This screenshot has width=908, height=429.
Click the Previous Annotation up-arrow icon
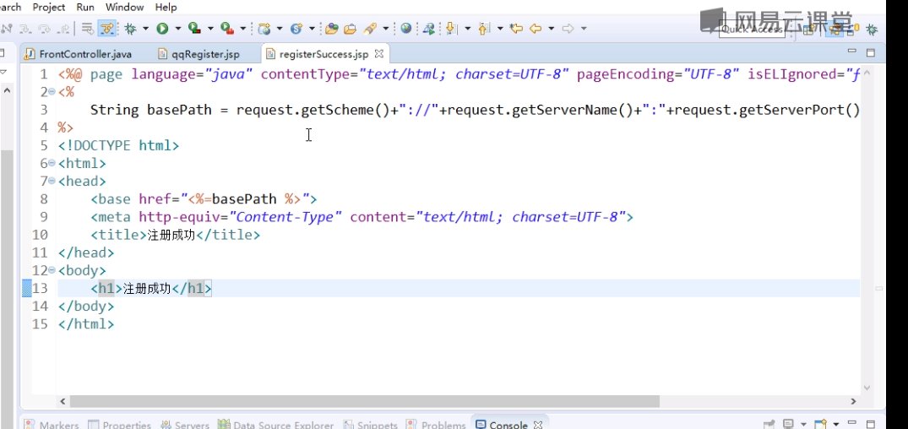[x=485, y=29]
